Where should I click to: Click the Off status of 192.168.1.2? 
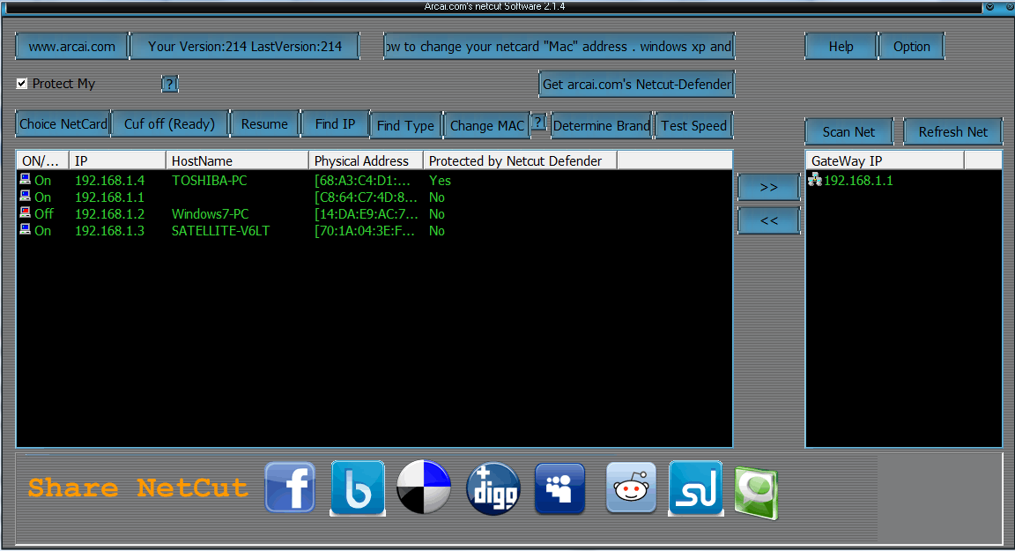[44, 214]
